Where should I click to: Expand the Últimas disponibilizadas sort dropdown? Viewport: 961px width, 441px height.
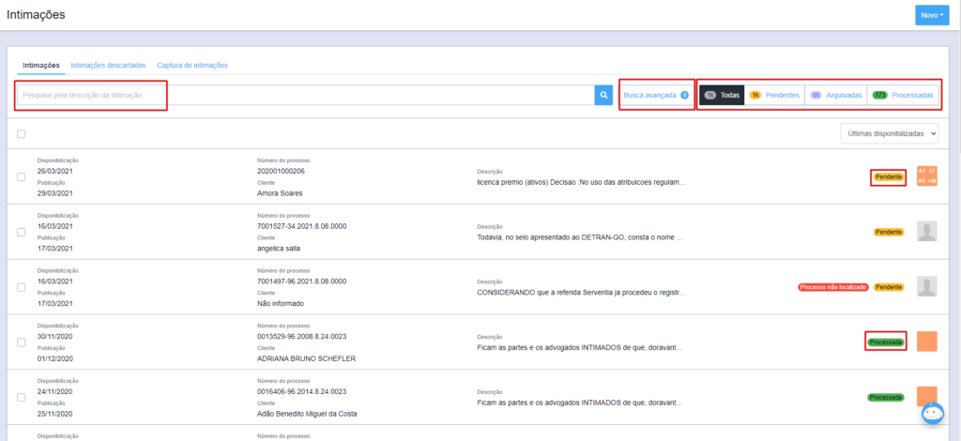pyautogui.click(x=889, y=134)
